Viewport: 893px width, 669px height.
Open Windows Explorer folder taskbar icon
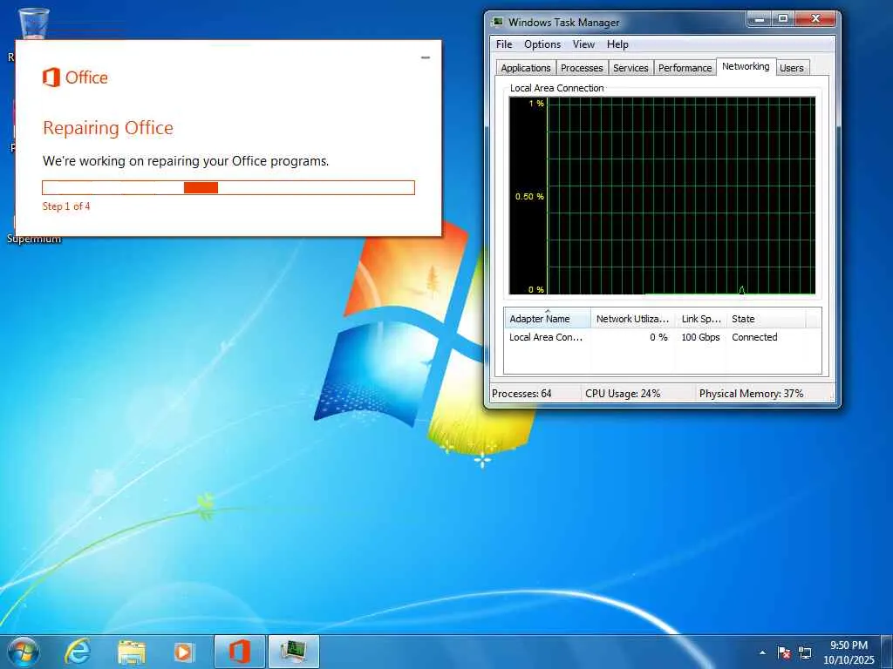132,652
